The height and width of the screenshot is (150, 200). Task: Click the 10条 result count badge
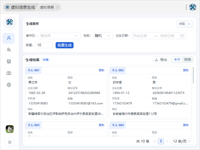click(x=46, y=60)
